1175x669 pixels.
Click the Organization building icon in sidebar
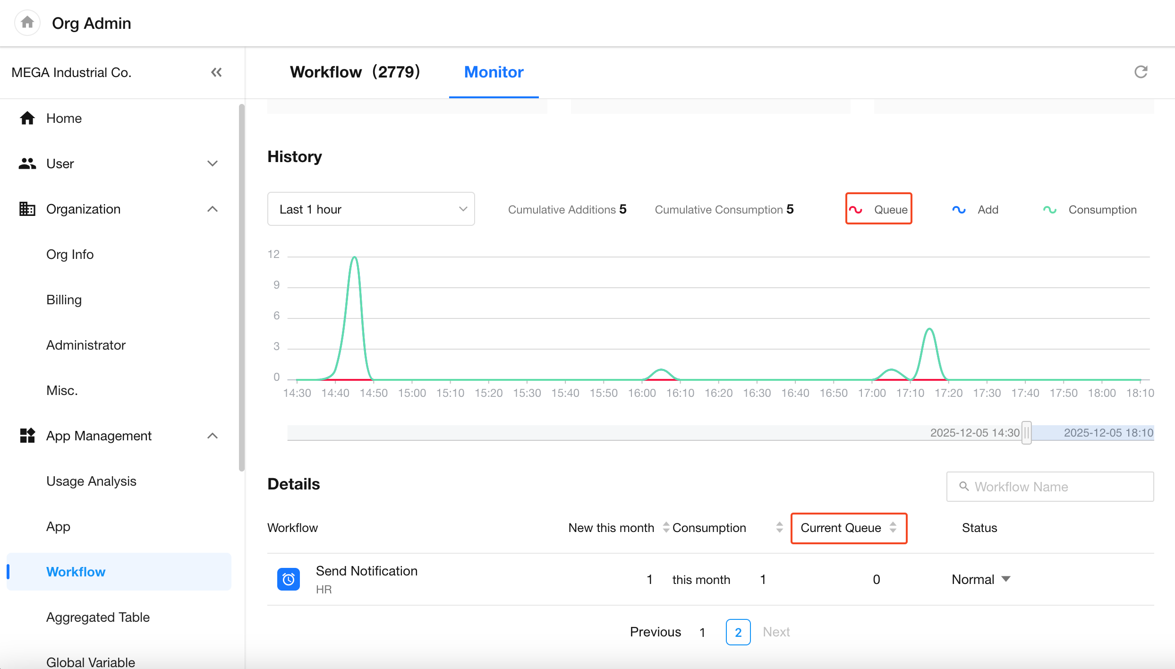[27, 209]
